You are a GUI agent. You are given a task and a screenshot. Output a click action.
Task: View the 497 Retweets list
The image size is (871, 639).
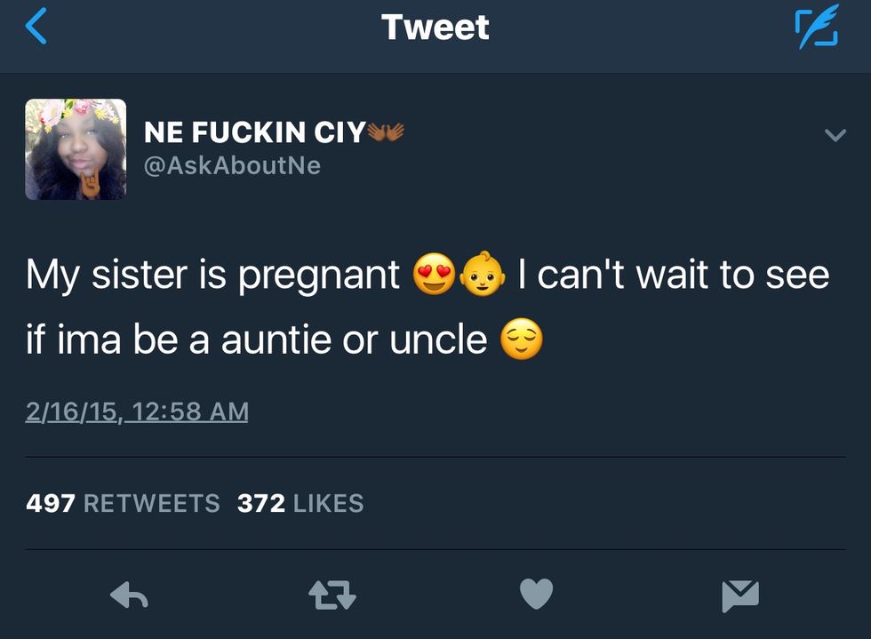pos(123,503)
